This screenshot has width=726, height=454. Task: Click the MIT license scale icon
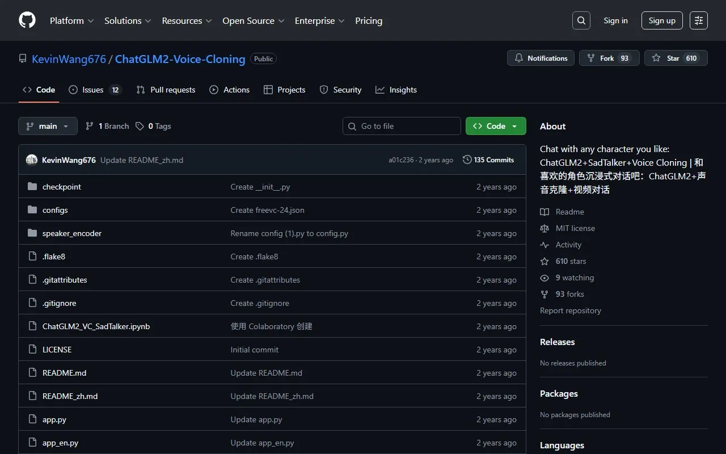544,228
